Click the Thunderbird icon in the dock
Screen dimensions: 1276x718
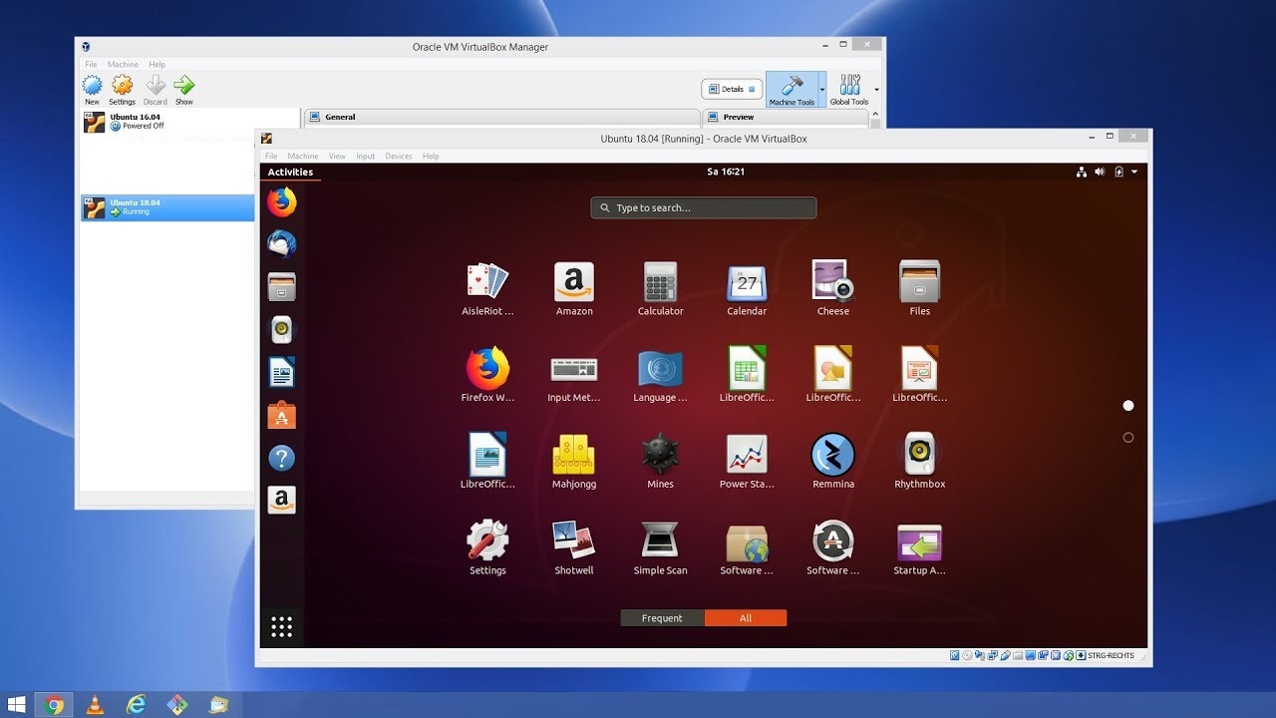(x=282, y=244)
